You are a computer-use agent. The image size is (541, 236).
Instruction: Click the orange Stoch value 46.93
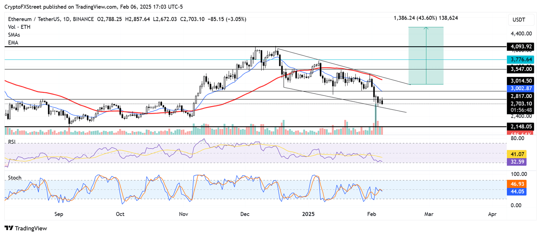[x=517, y=184]
